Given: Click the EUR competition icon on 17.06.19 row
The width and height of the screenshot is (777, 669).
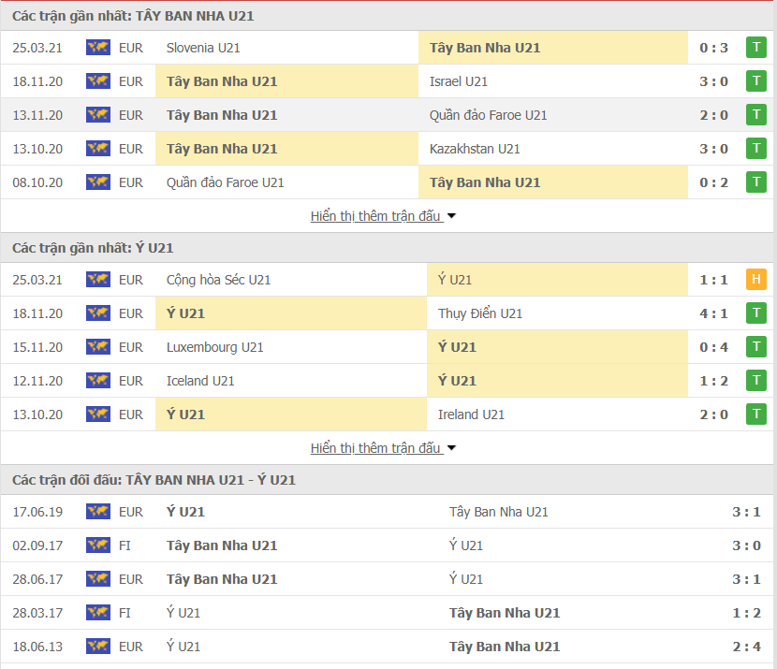Looking at the screenshot, I should click(97, 511).
